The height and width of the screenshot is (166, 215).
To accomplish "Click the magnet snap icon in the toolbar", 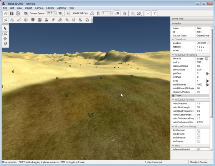I will coord(98,13).
